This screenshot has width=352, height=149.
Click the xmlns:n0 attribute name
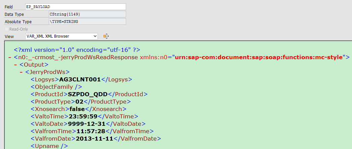coord(154,57)
